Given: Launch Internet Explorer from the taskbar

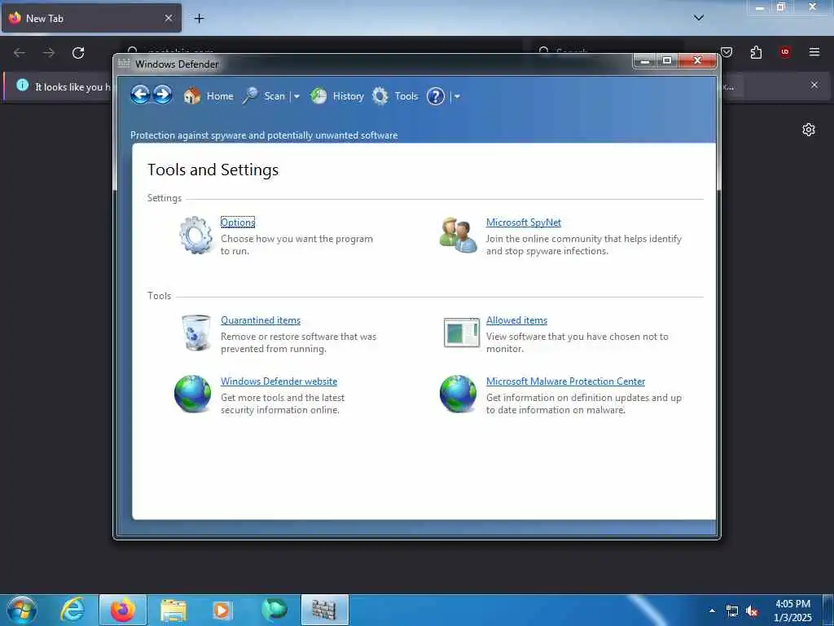Looking at the screenshot, I should tap(72, 610).
